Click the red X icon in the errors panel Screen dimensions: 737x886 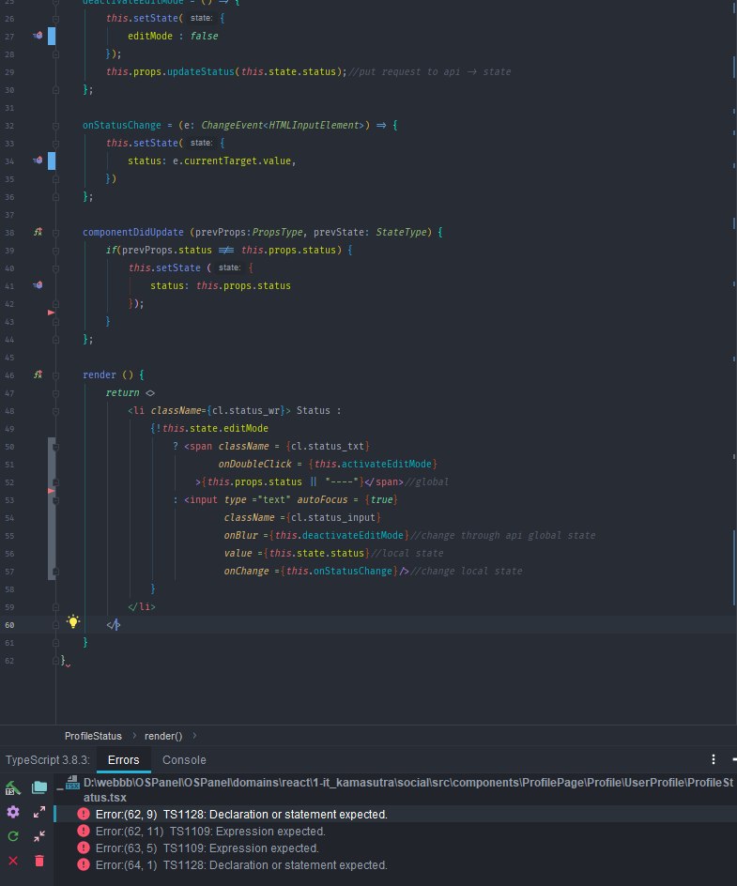point(13,861)
